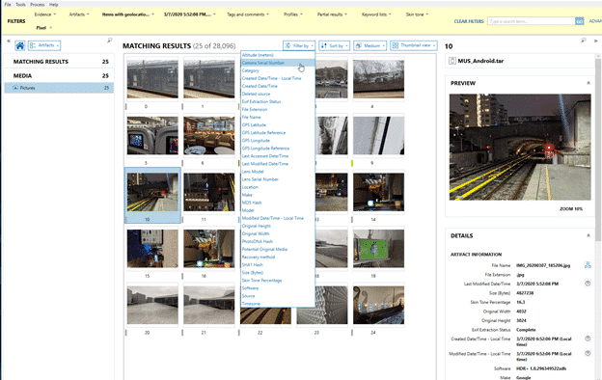
Task: Select Exif Extraction Status filter option
Action: point(278,101)
